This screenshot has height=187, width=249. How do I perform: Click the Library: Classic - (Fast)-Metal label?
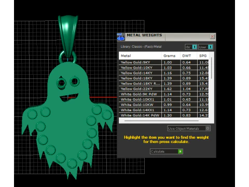tap(141, 47)
